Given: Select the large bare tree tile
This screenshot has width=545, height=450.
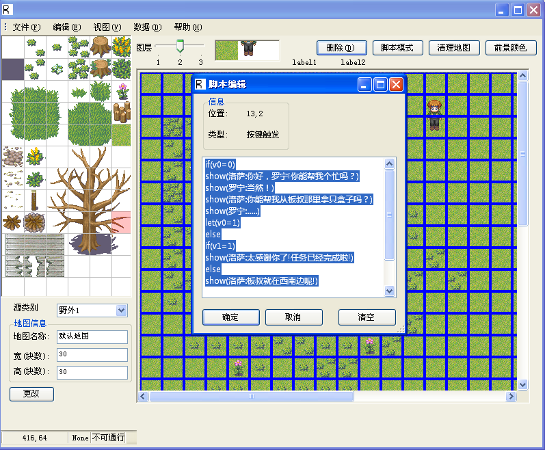Looking at the screenshot, I should 90,200.
